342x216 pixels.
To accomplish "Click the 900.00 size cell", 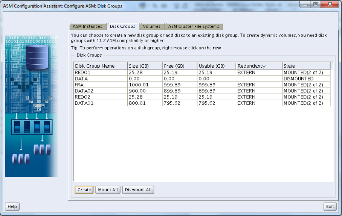I will pyautogui.click(x=145, y=91).
